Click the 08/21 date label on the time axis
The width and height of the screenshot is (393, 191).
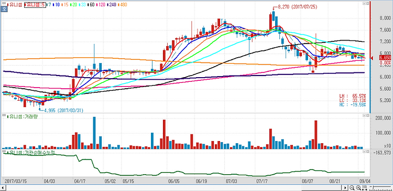tap(335, 181)
